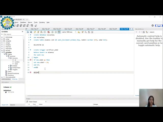Collapse the escuelaa schema
Screen dimensions: 163x122
(2, 52)
